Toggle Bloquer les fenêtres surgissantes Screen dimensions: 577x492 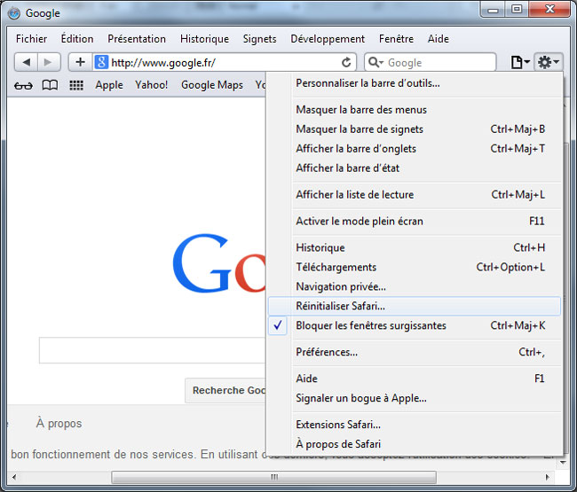[x=415, y=325]
